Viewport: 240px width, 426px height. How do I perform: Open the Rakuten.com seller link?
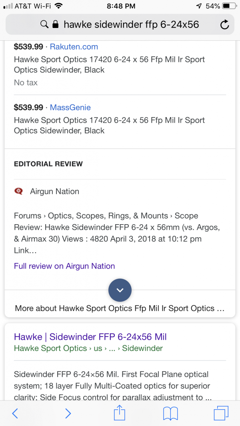(74, 47)
